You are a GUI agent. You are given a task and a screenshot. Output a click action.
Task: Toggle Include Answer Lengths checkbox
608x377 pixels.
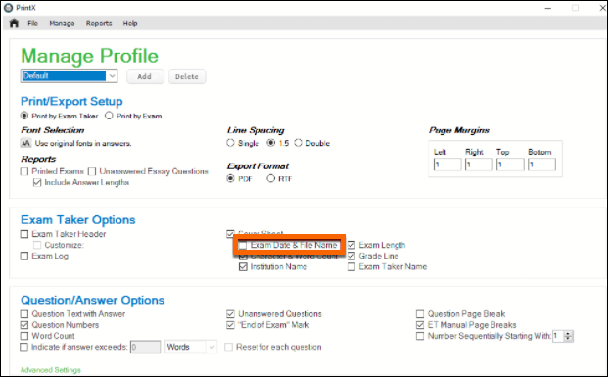click(37, 182)
